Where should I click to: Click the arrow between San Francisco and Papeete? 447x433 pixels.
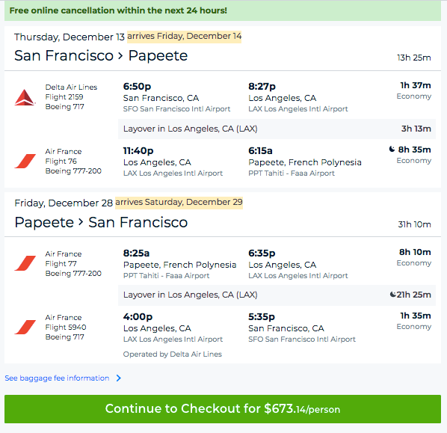pyautogui.click(x=120, y=55)
